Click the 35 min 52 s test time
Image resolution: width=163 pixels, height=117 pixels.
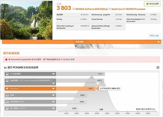coord(84,15)
